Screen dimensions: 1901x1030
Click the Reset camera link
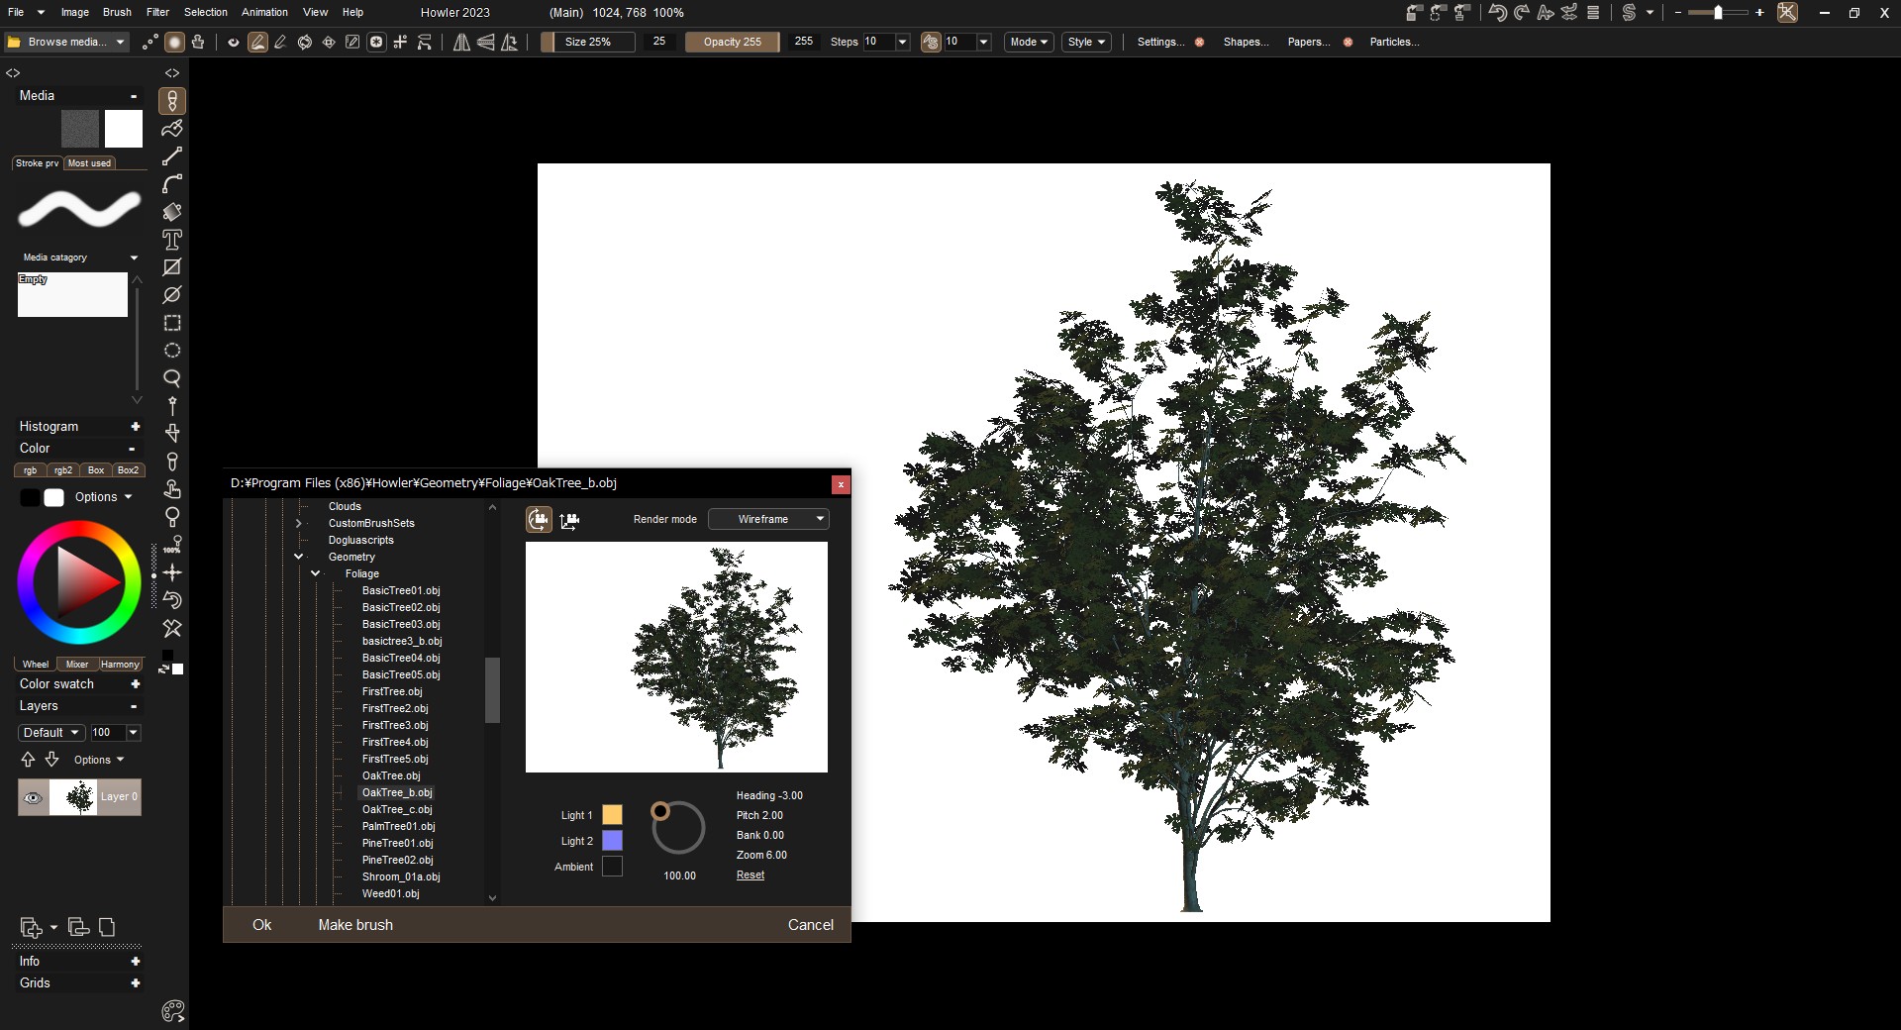point(750,875)
